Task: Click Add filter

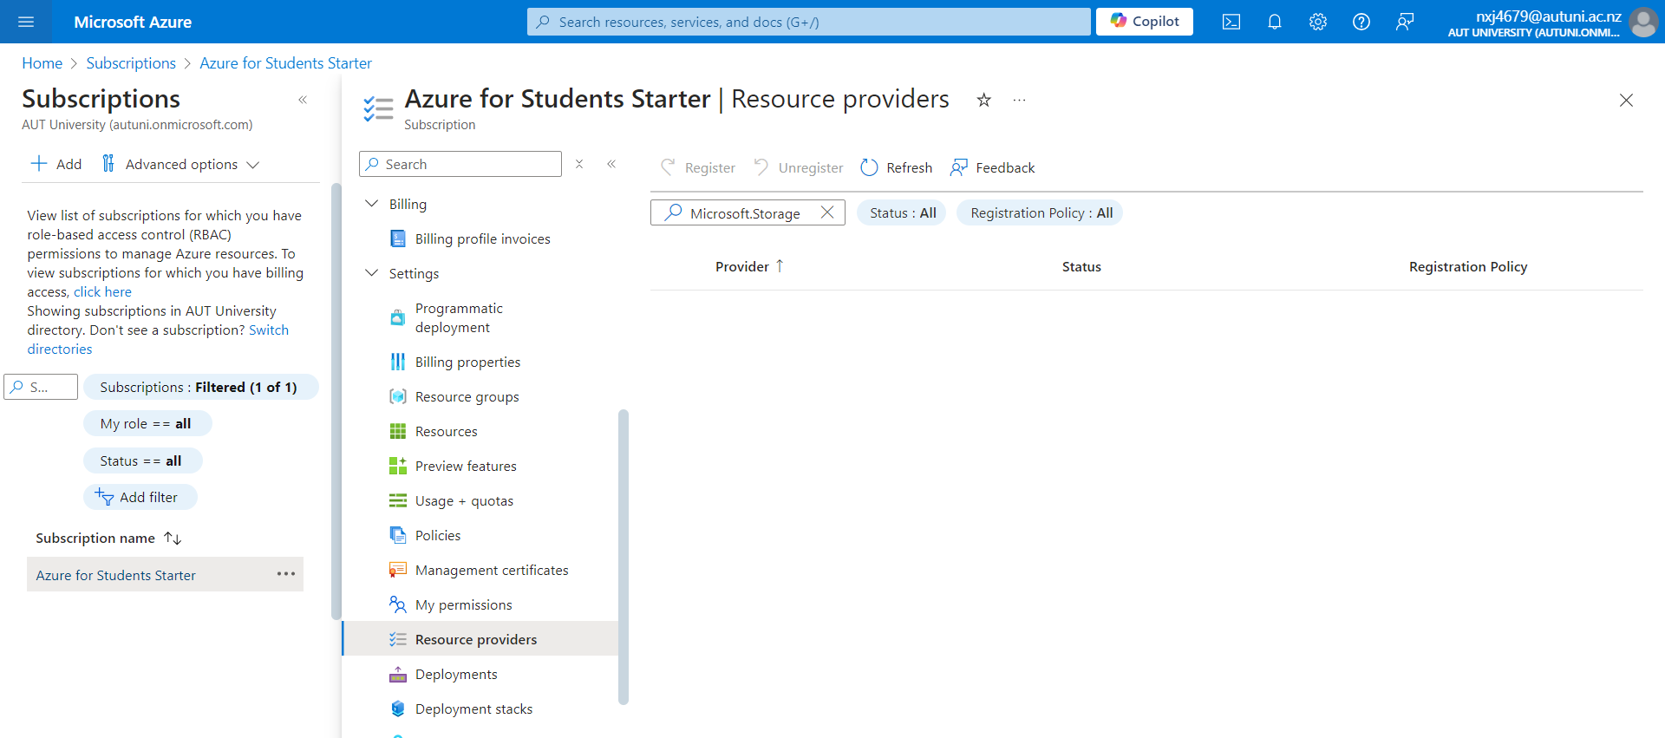Action: (140, 497)
